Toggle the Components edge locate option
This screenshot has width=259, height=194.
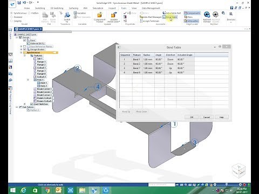(x=192, y=13)
